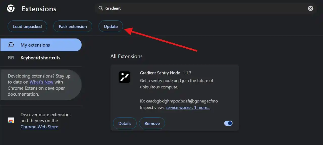Open the Keyboard shortcuts sidebar item

click(41, 58)
